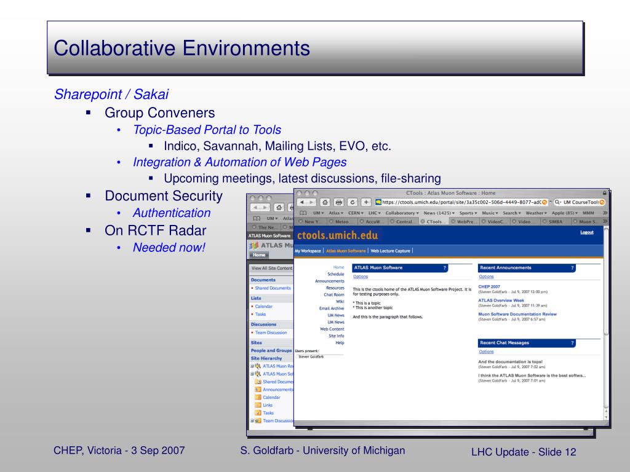Click the back arrow in CTools browser window
This screenshot has height=472, width=630.
(302, 202)
